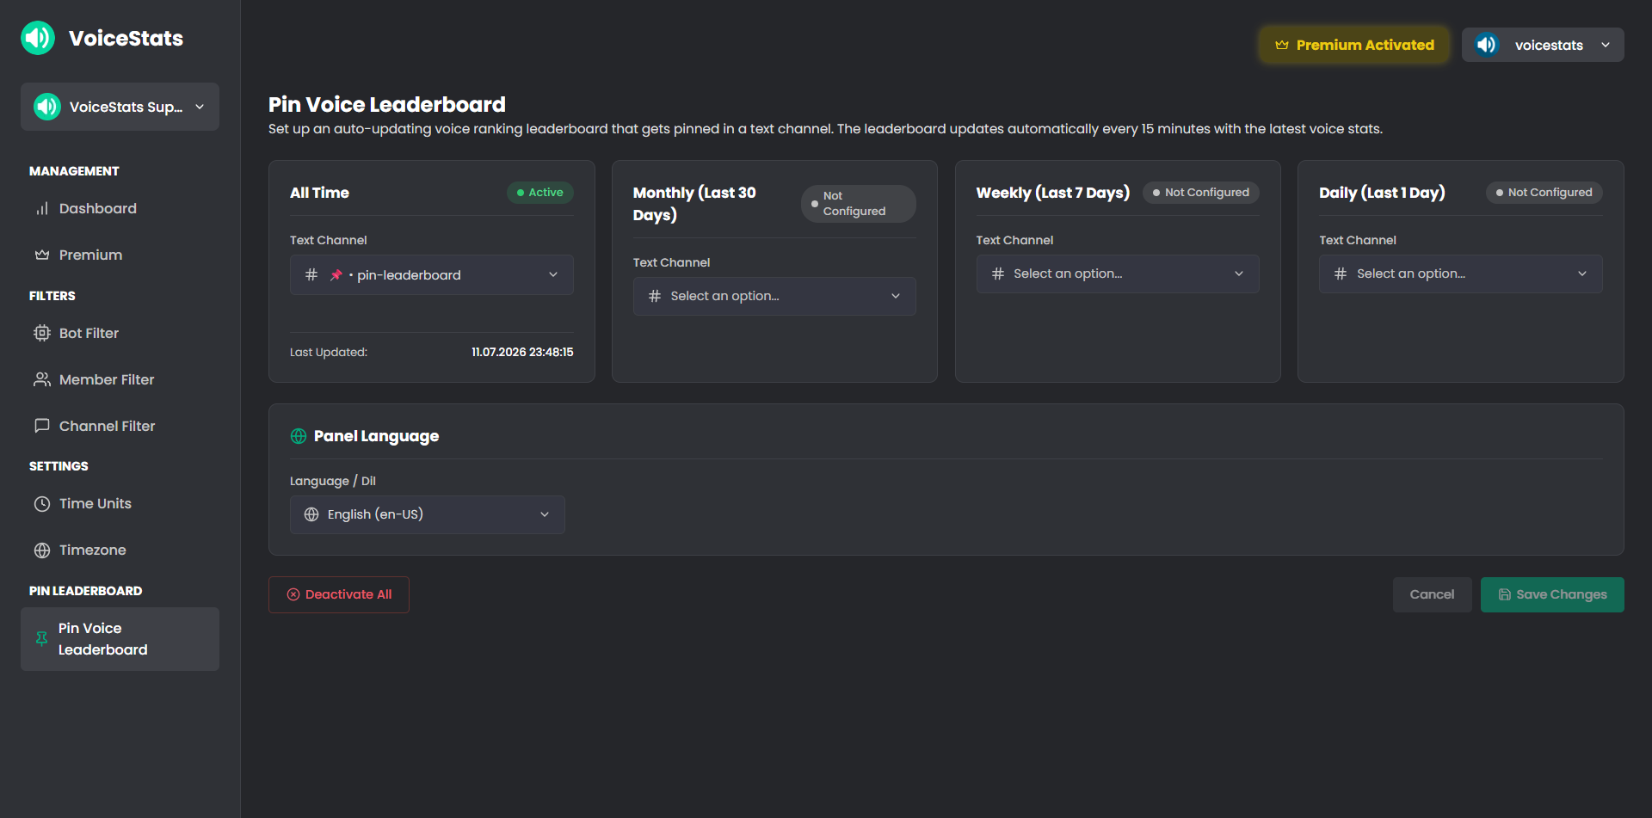Click the Weekly Not Configured status badge
Viewport: 1652px width, 818px height.
tap(1201, 193)
